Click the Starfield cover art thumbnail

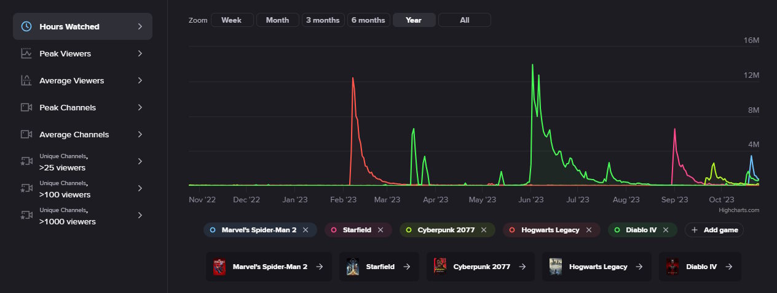353,267
